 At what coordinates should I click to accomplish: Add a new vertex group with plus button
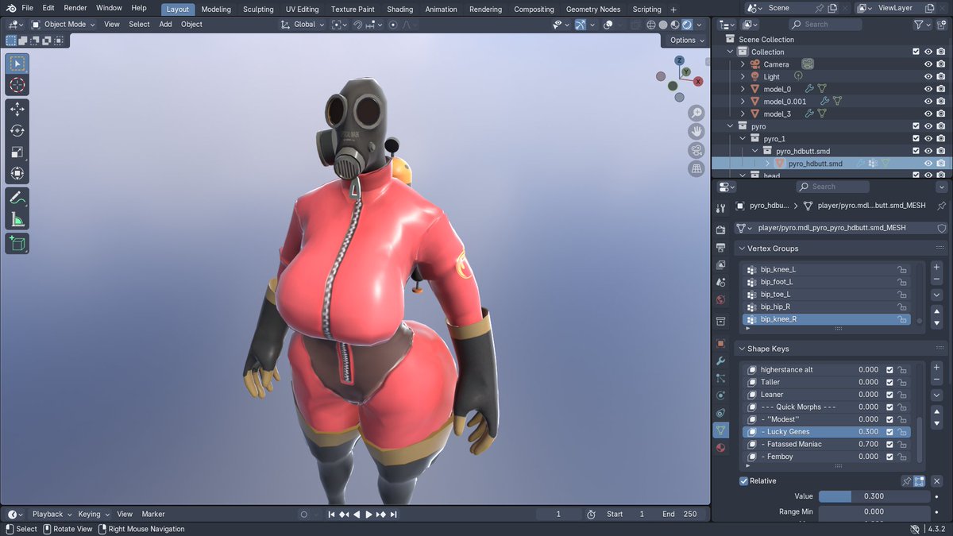pos(937,268)
